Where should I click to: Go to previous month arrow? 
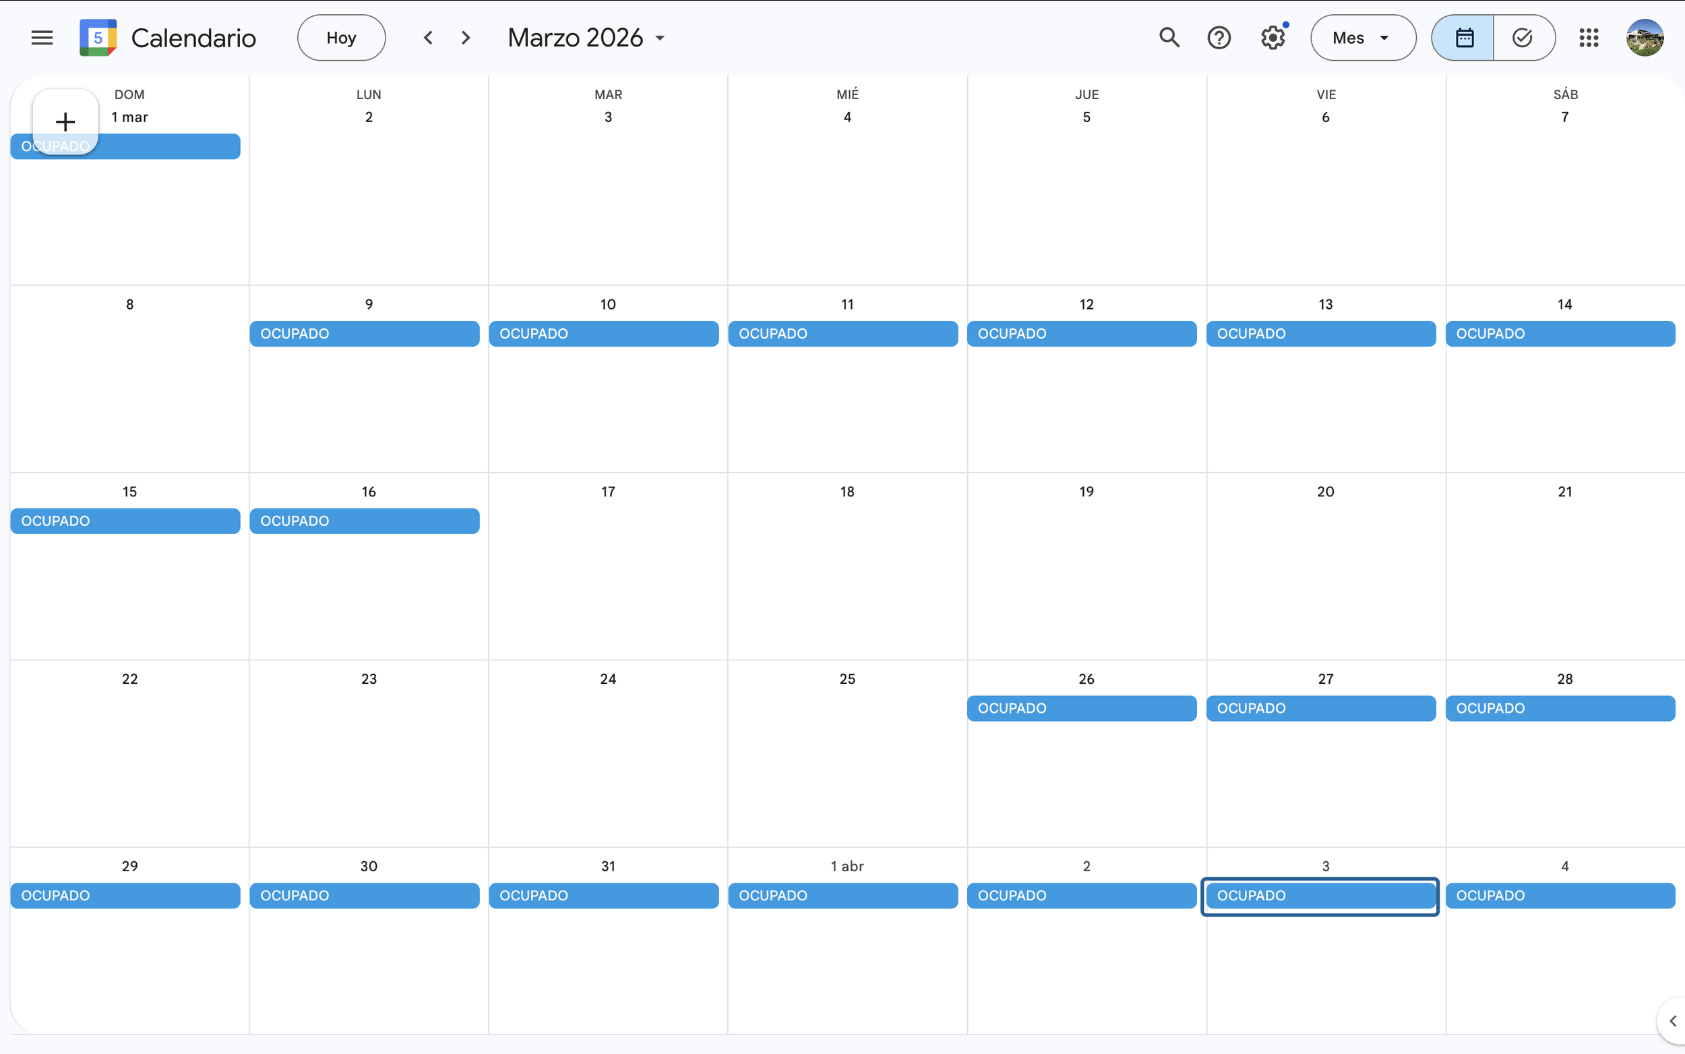point(429,38)
